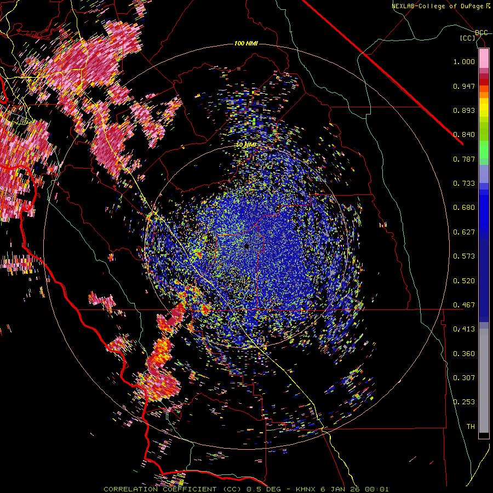493x493 pixels.
Task: Click the 100 NMI range ring label
Action: tap(246, 43)
